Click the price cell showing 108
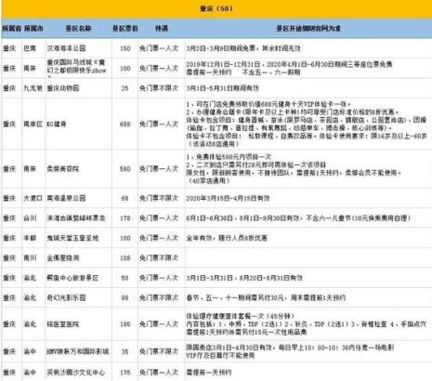 pyautogui.click(x=124, y=258)
